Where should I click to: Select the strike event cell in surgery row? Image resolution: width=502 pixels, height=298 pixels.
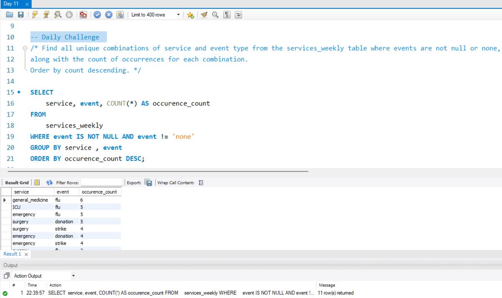click(66, 229)
